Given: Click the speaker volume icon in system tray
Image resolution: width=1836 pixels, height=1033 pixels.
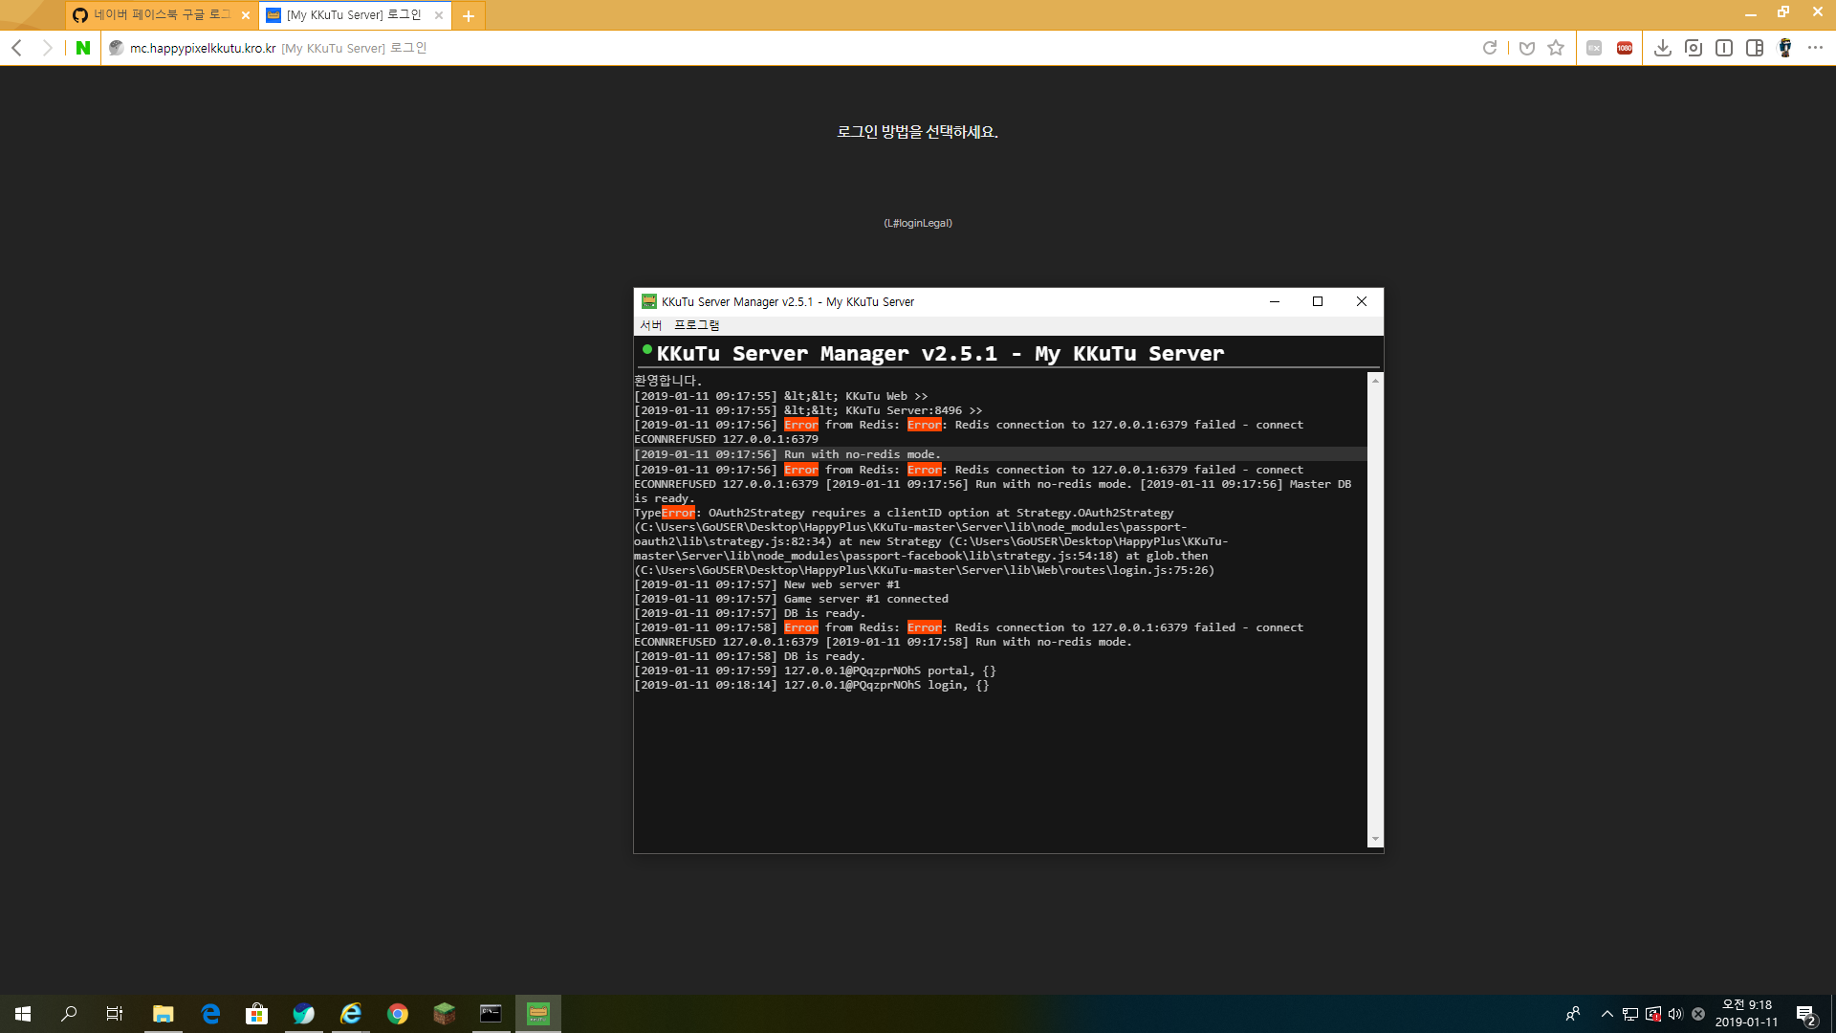Looking at the screenshot, I should 1675,1013.
